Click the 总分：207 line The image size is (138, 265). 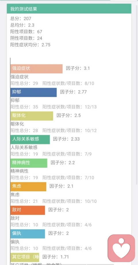[x=21, y=18]
